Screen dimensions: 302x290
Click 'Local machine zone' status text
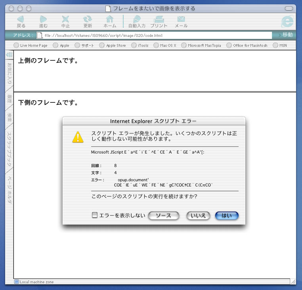(x=37, y=282)
